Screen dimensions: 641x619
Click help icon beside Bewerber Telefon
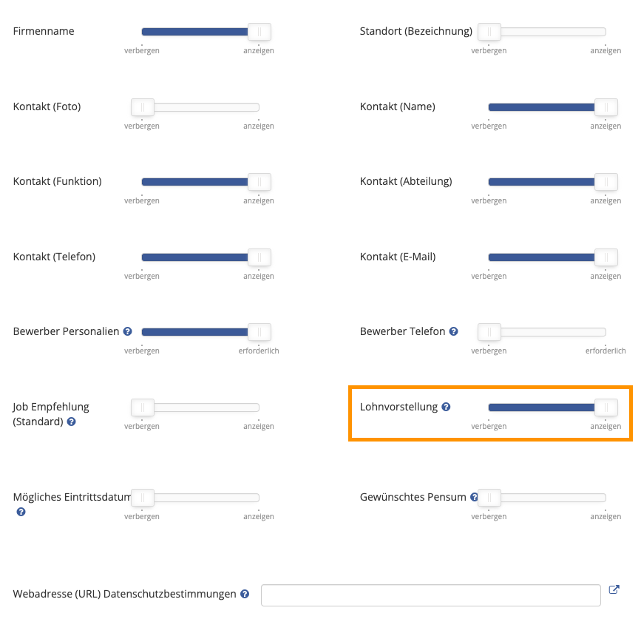pyautogui.click(x=453, y=331)
